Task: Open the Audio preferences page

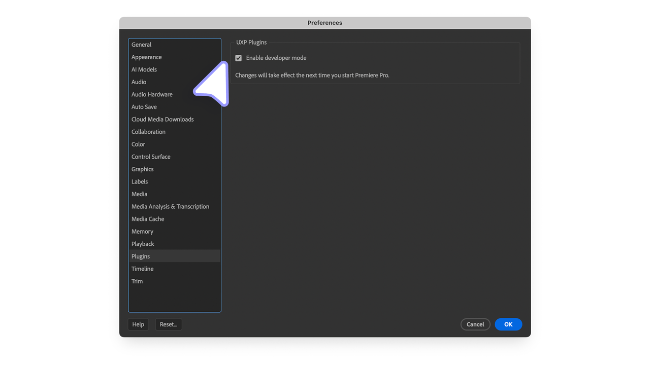Action: [139, 82]
